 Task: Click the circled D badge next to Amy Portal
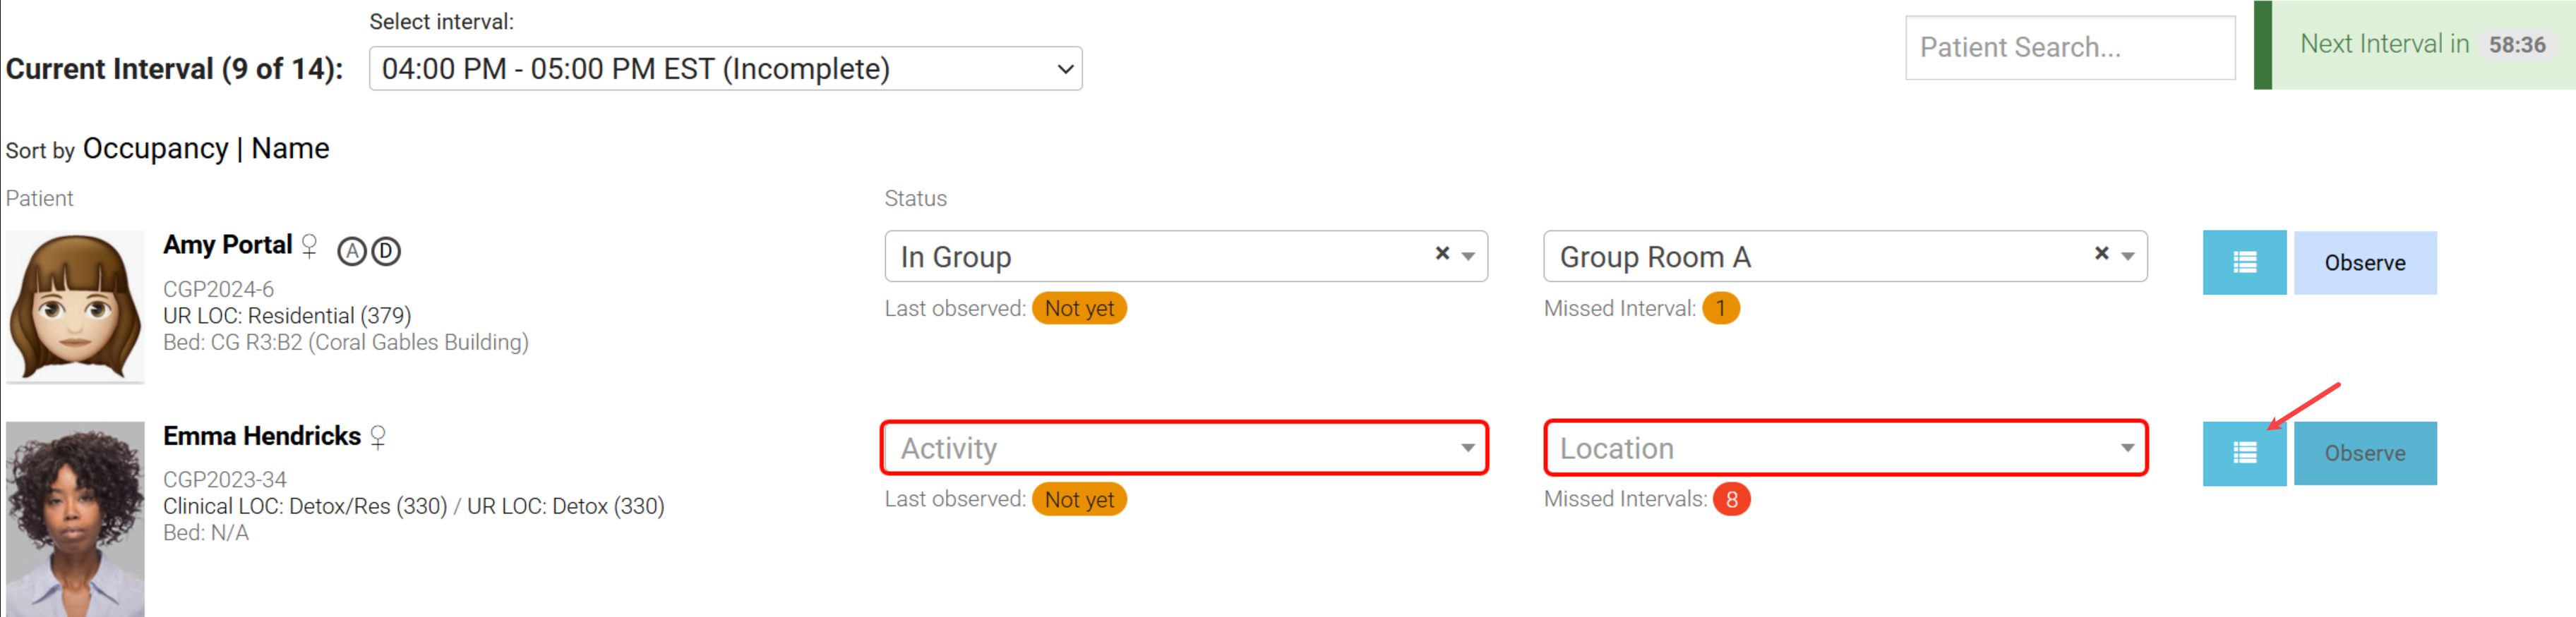point(386,250)
